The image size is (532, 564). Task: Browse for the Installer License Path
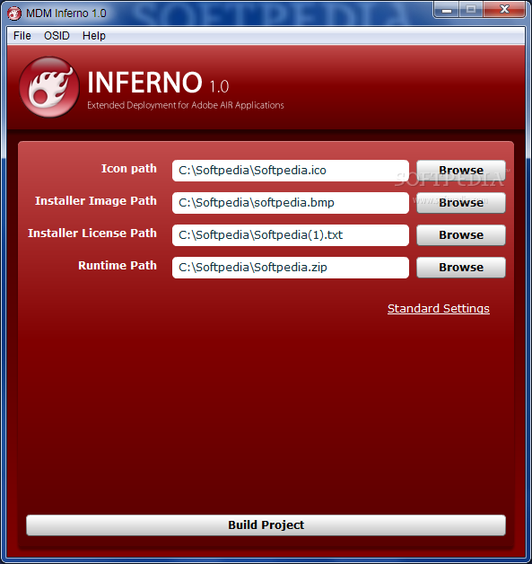pos(461,235)
